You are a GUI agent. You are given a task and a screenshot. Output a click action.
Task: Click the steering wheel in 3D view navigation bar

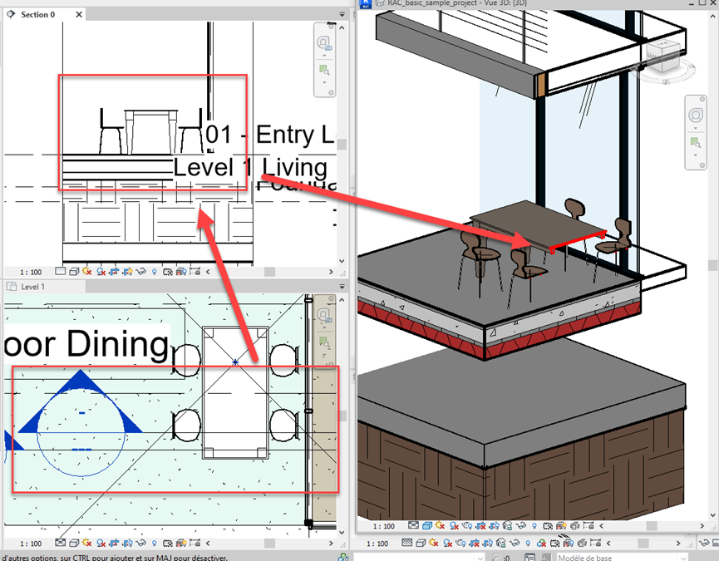[697, 116]
